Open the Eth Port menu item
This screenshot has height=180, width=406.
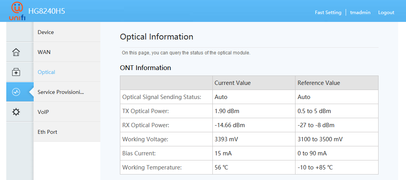(47, 132)
